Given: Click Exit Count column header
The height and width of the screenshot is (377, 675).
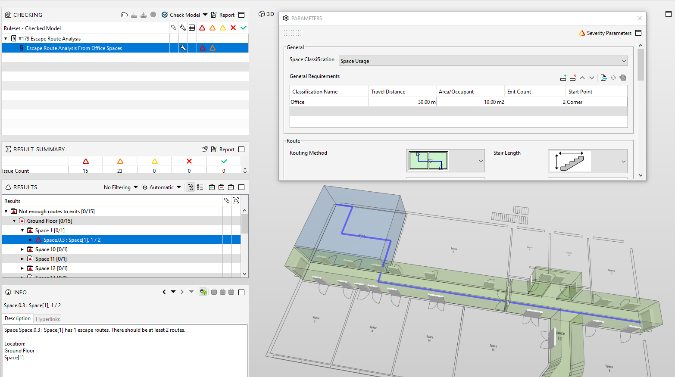Looking at the screenshot, I should (x=535, y=91).
